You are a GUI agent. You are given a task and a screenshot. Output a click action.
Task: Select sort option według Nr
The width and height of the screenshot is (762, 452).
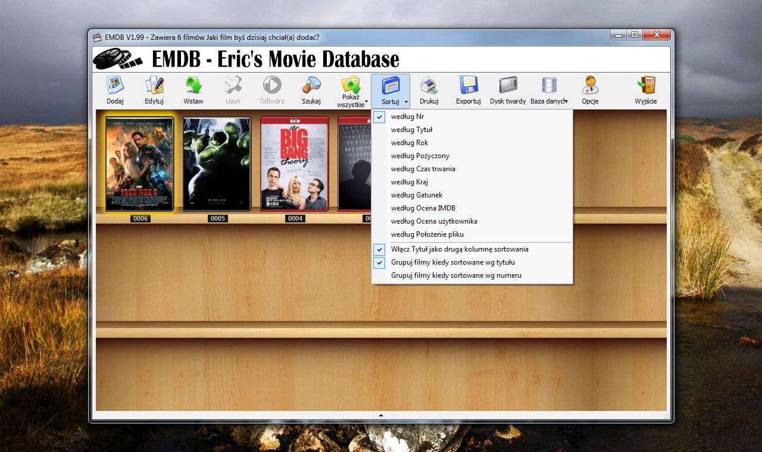[472, 117]
